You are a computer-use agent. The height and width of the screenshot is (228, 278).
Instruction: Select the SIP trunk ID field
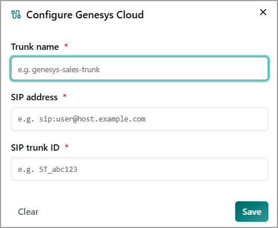tap(140, 169)
